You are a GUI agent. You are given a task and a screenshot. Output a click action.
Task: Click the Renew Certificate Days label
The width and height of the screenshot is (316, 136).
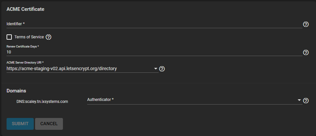pyautogui.click(x=23, y=47)
